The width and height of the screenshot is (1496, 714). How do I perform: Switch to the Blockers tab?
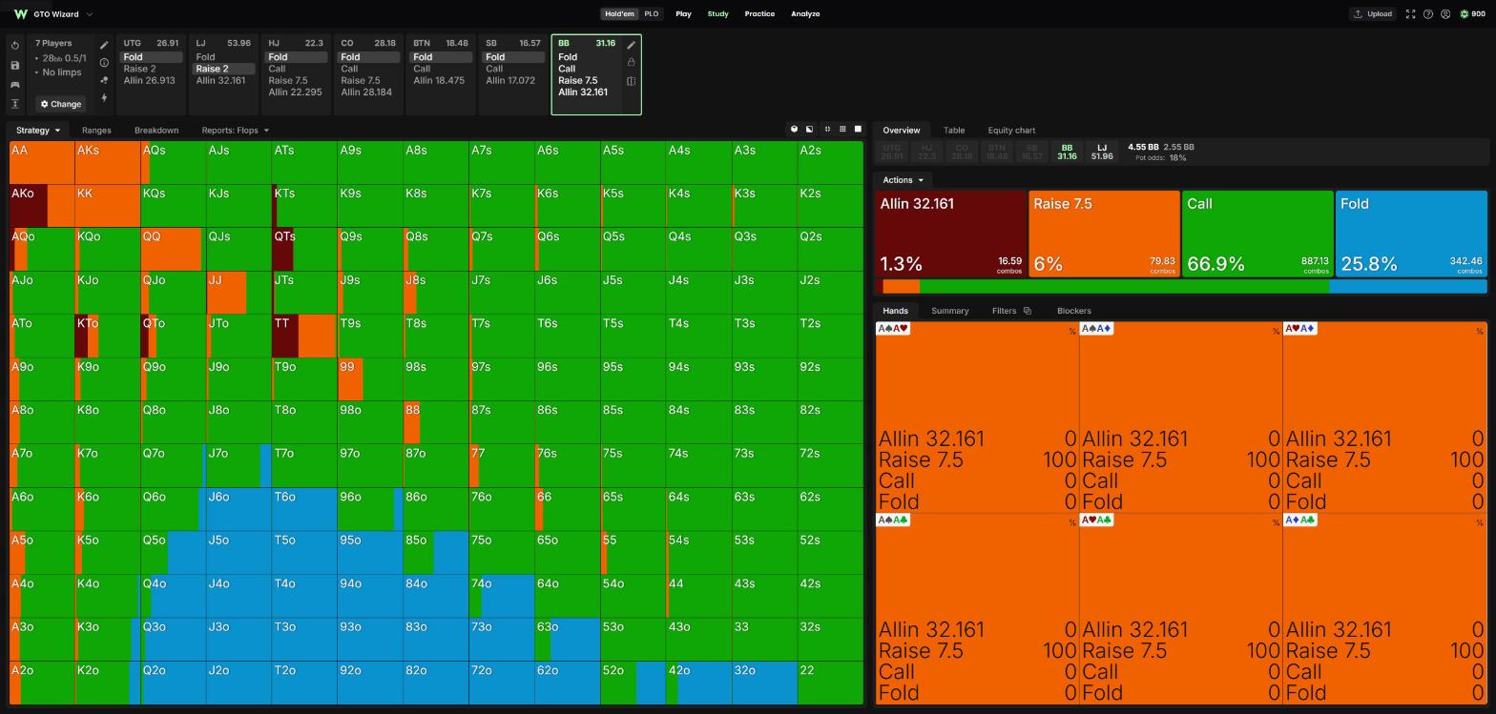pyautogui.click(x=1073, y=311)
